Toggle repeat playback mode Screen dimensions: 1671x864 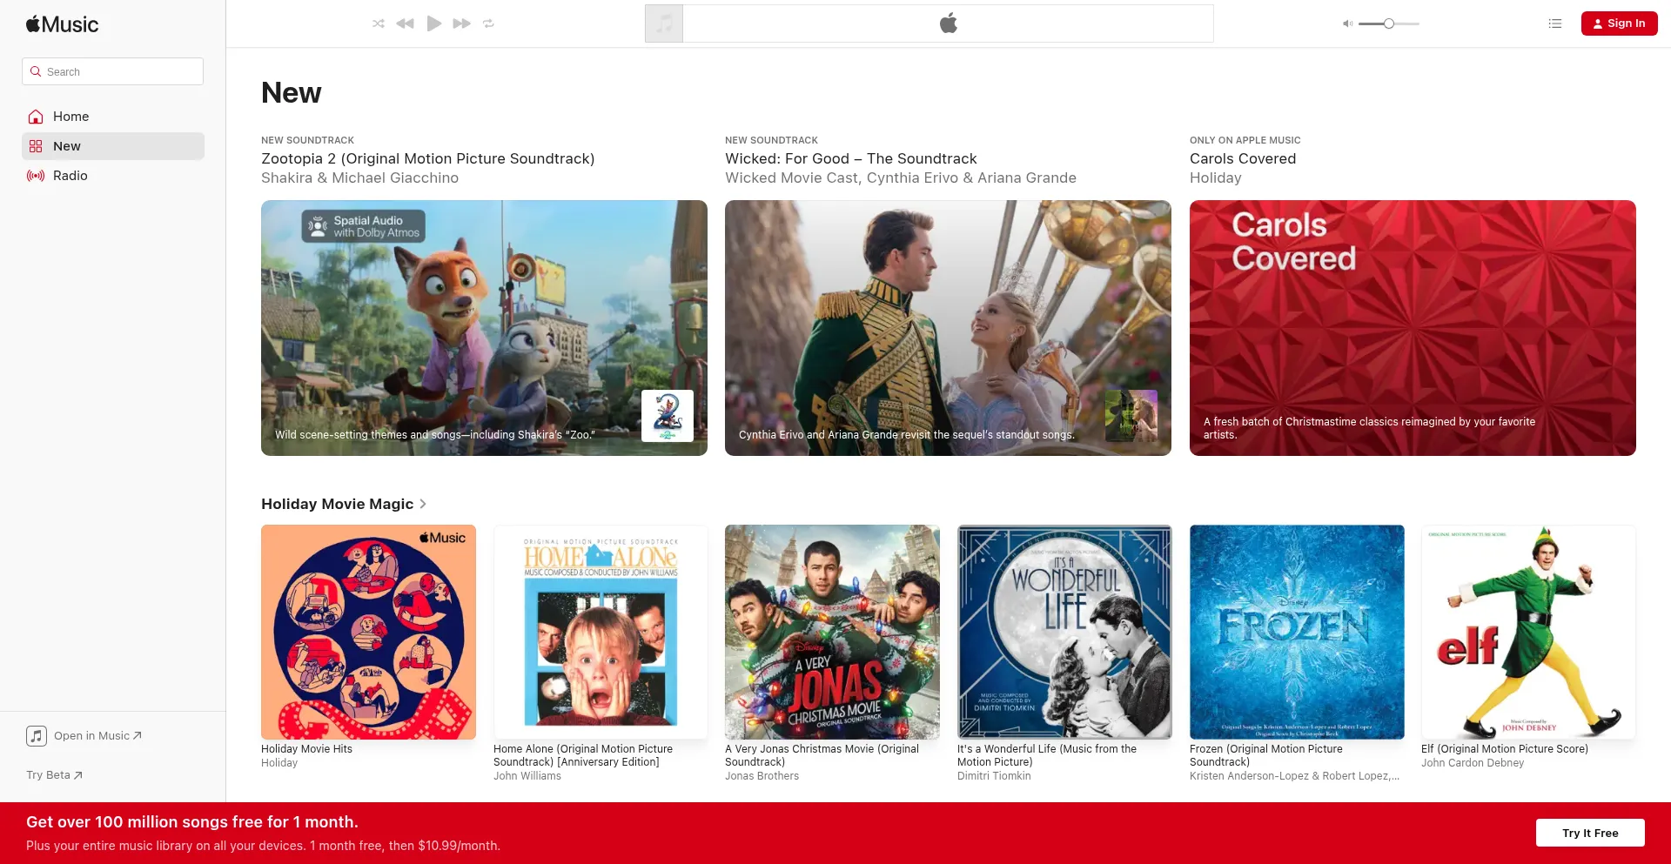coord(488,23)
